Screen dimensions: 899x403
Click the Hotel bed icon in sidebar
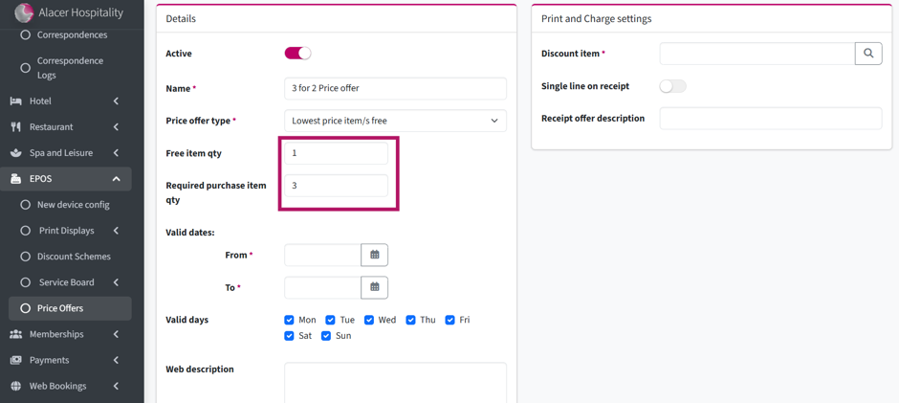[16, 101]
